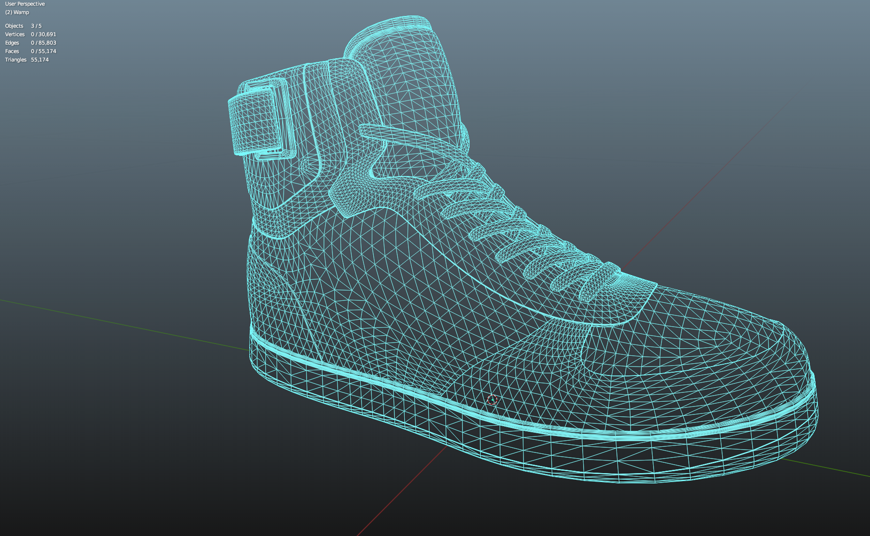Click the "(2) Wamp" object name text

(x=17, y=12)
